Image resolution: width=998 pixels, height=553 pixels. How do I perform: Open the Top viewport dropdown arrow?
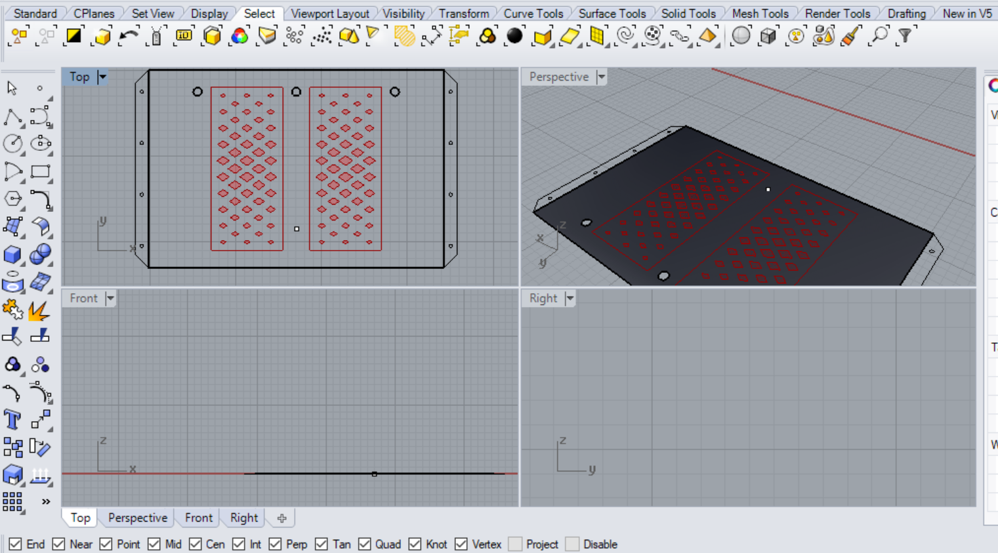tap(102, 77)
